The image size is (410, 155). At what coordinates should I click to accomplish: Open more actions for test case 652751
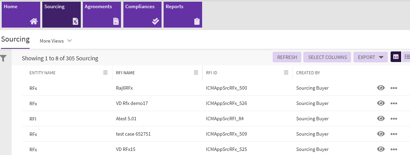394,134
